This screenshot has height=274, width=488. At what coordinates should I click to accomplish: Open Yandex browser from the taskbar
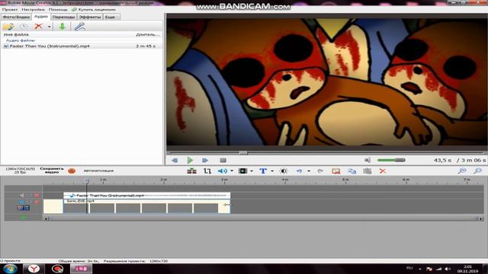[34, 269]
